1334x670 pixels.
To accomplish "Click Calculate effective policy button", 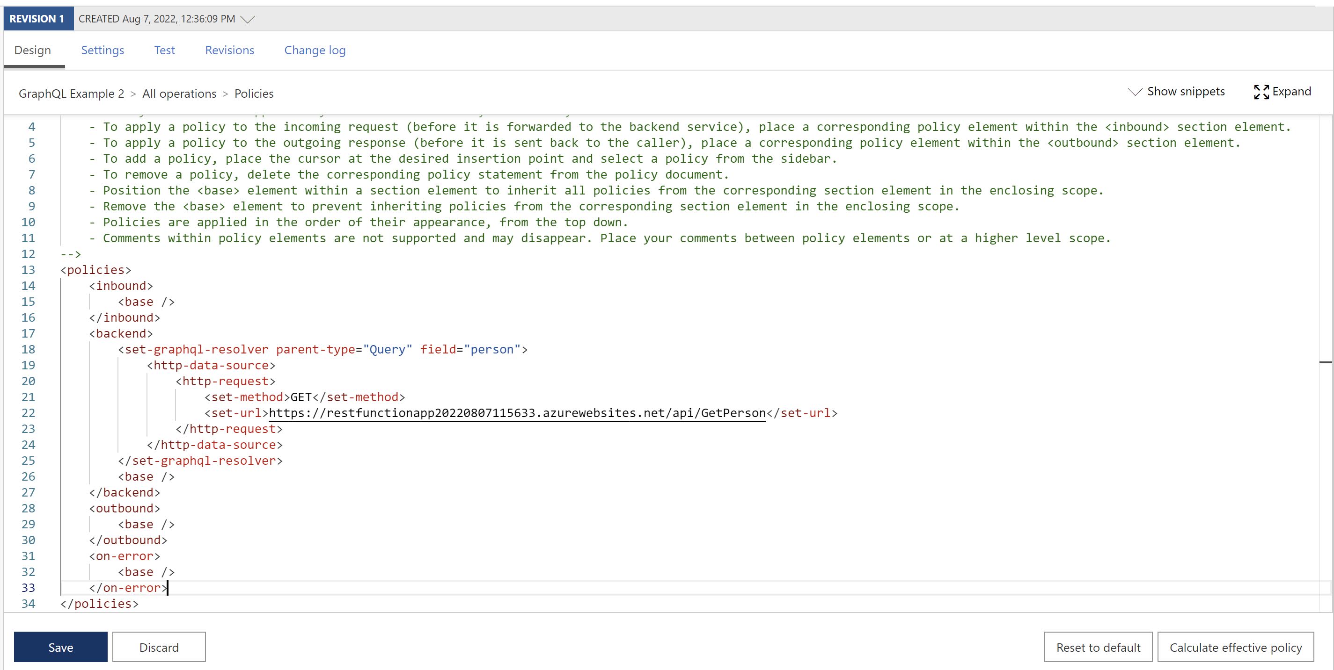I will point(1235,647).
